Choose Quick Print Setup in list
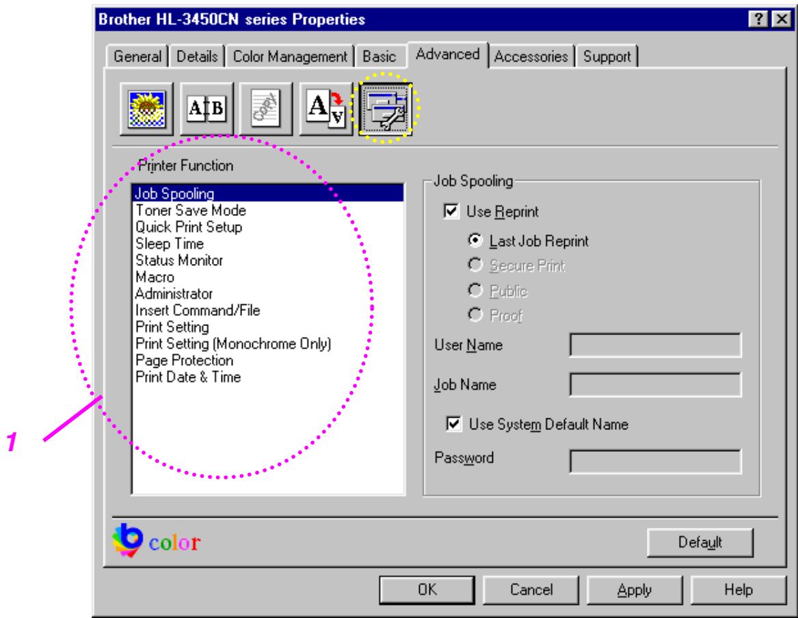The image size is (798, 618). click(x=267, y=227)
